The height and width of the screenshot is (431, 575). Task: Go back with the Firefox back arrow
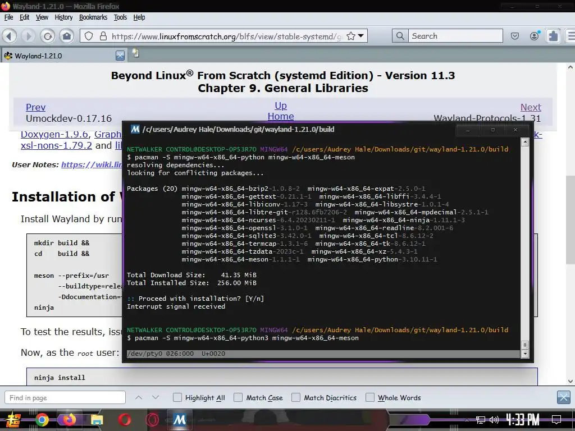pos(10,36)
